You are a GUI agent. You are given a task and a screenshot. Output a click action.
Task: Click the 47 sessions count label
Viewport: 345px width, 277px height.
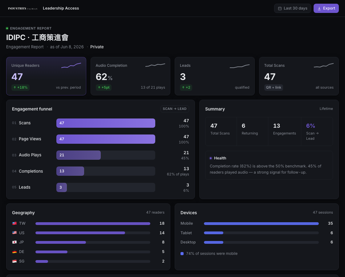click(323, 212)
